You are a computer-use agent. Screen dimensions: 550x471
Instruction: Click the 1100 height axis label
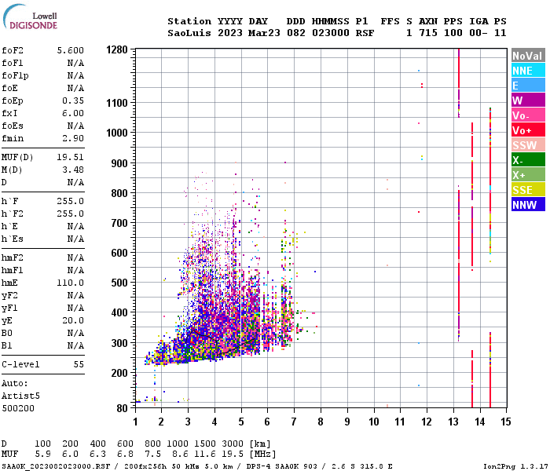coord(117,103)
